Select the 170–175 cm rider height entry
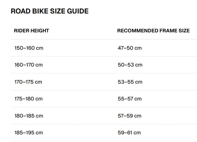 tap(28, 82)
